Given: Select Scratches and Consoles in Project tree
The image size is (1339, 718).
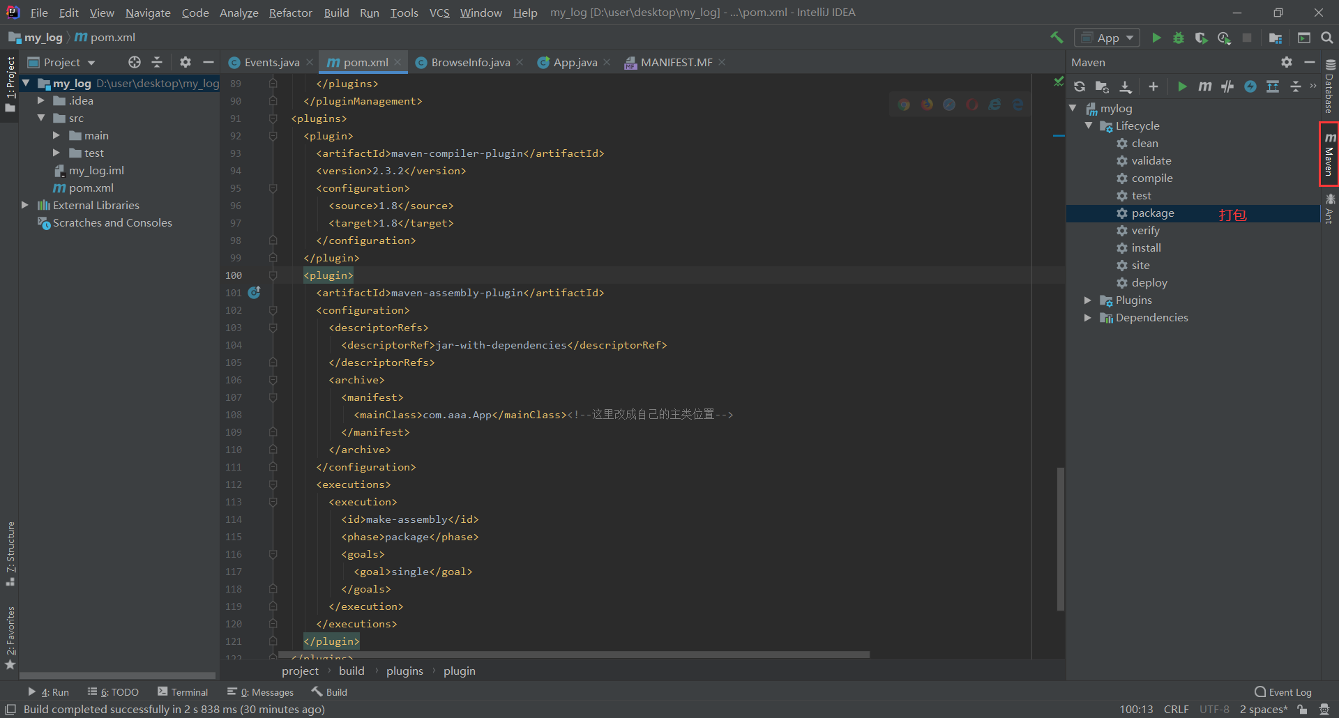Looking at the screenshot, I should coord(112,222).
